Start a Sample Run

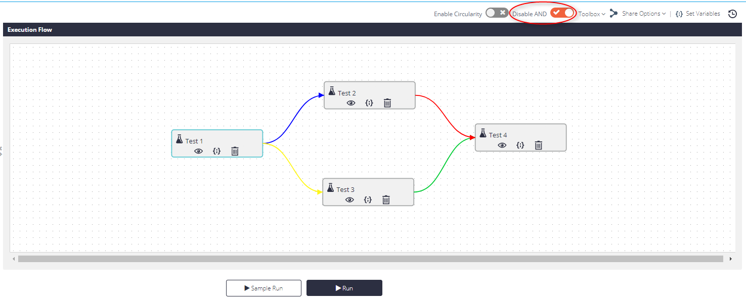pyautogui.click(x=264, y=288)
